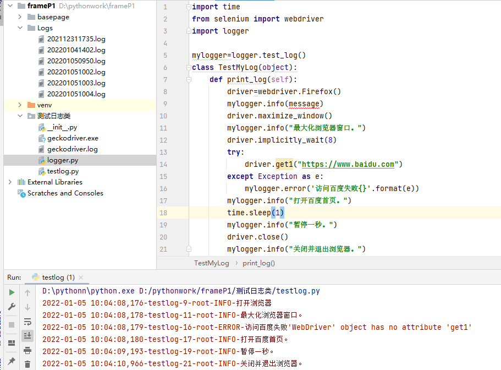The image size is (501, 370).
Task: Open run configuration wrench icon
Action: pos(12,307)
